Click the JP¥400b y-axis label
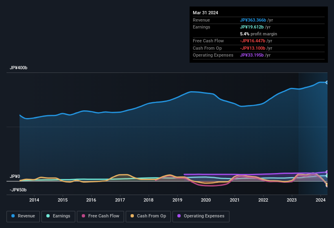The width and height of the screenshot is (334, 228). click(19, 68)
